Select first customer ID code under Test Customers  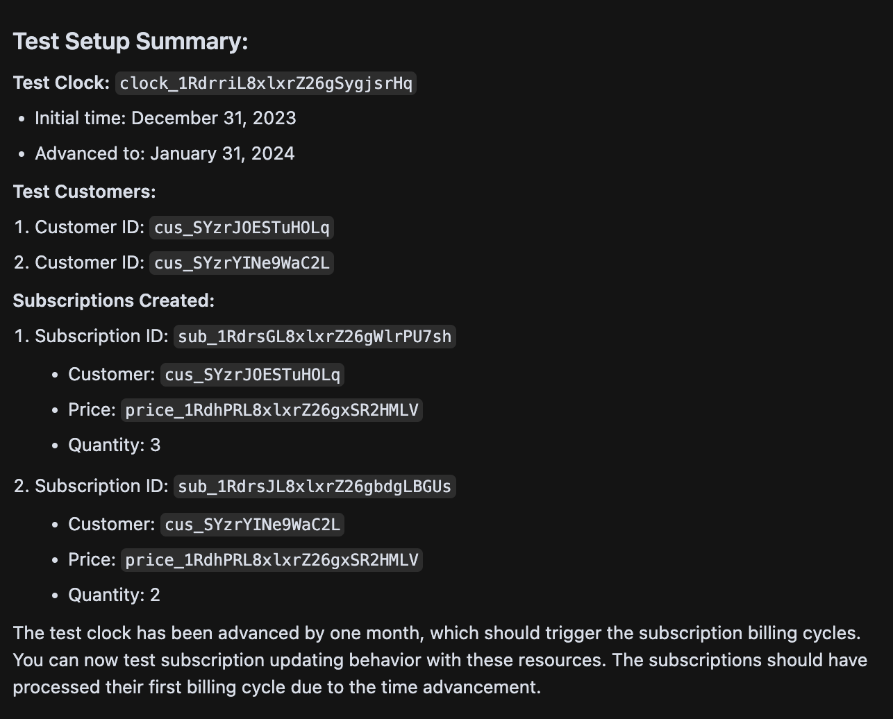click(x=242, y=228)
